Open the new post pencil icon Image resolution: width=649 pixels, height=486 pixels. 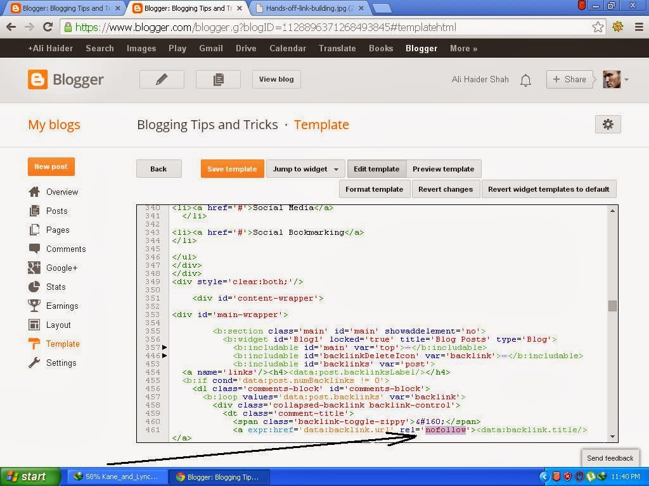tap(162, 79)
